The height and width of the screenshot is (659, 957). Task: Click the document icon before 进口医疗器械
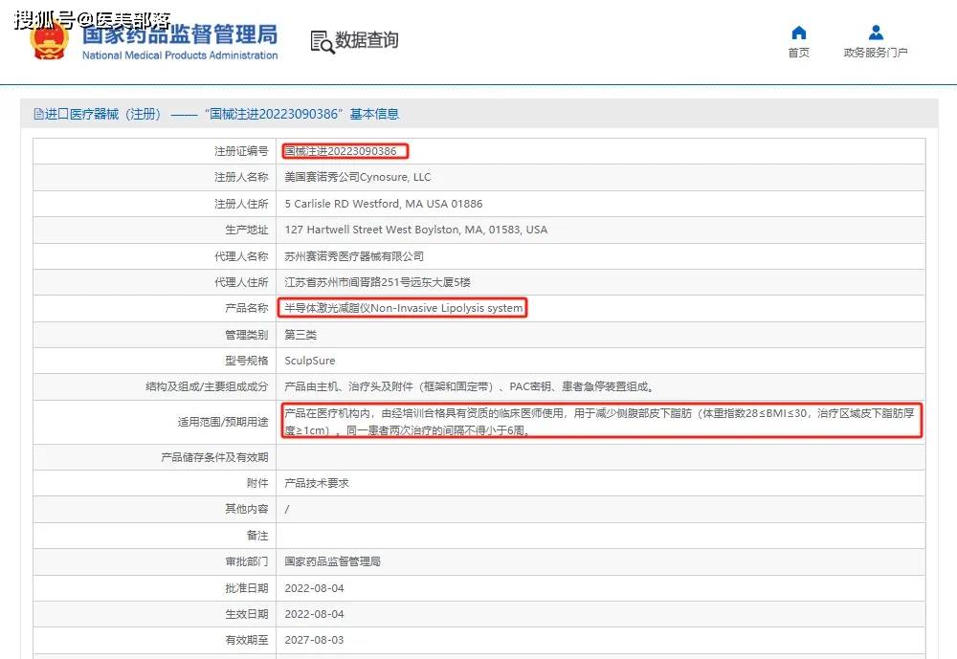(x=39, y=114)
